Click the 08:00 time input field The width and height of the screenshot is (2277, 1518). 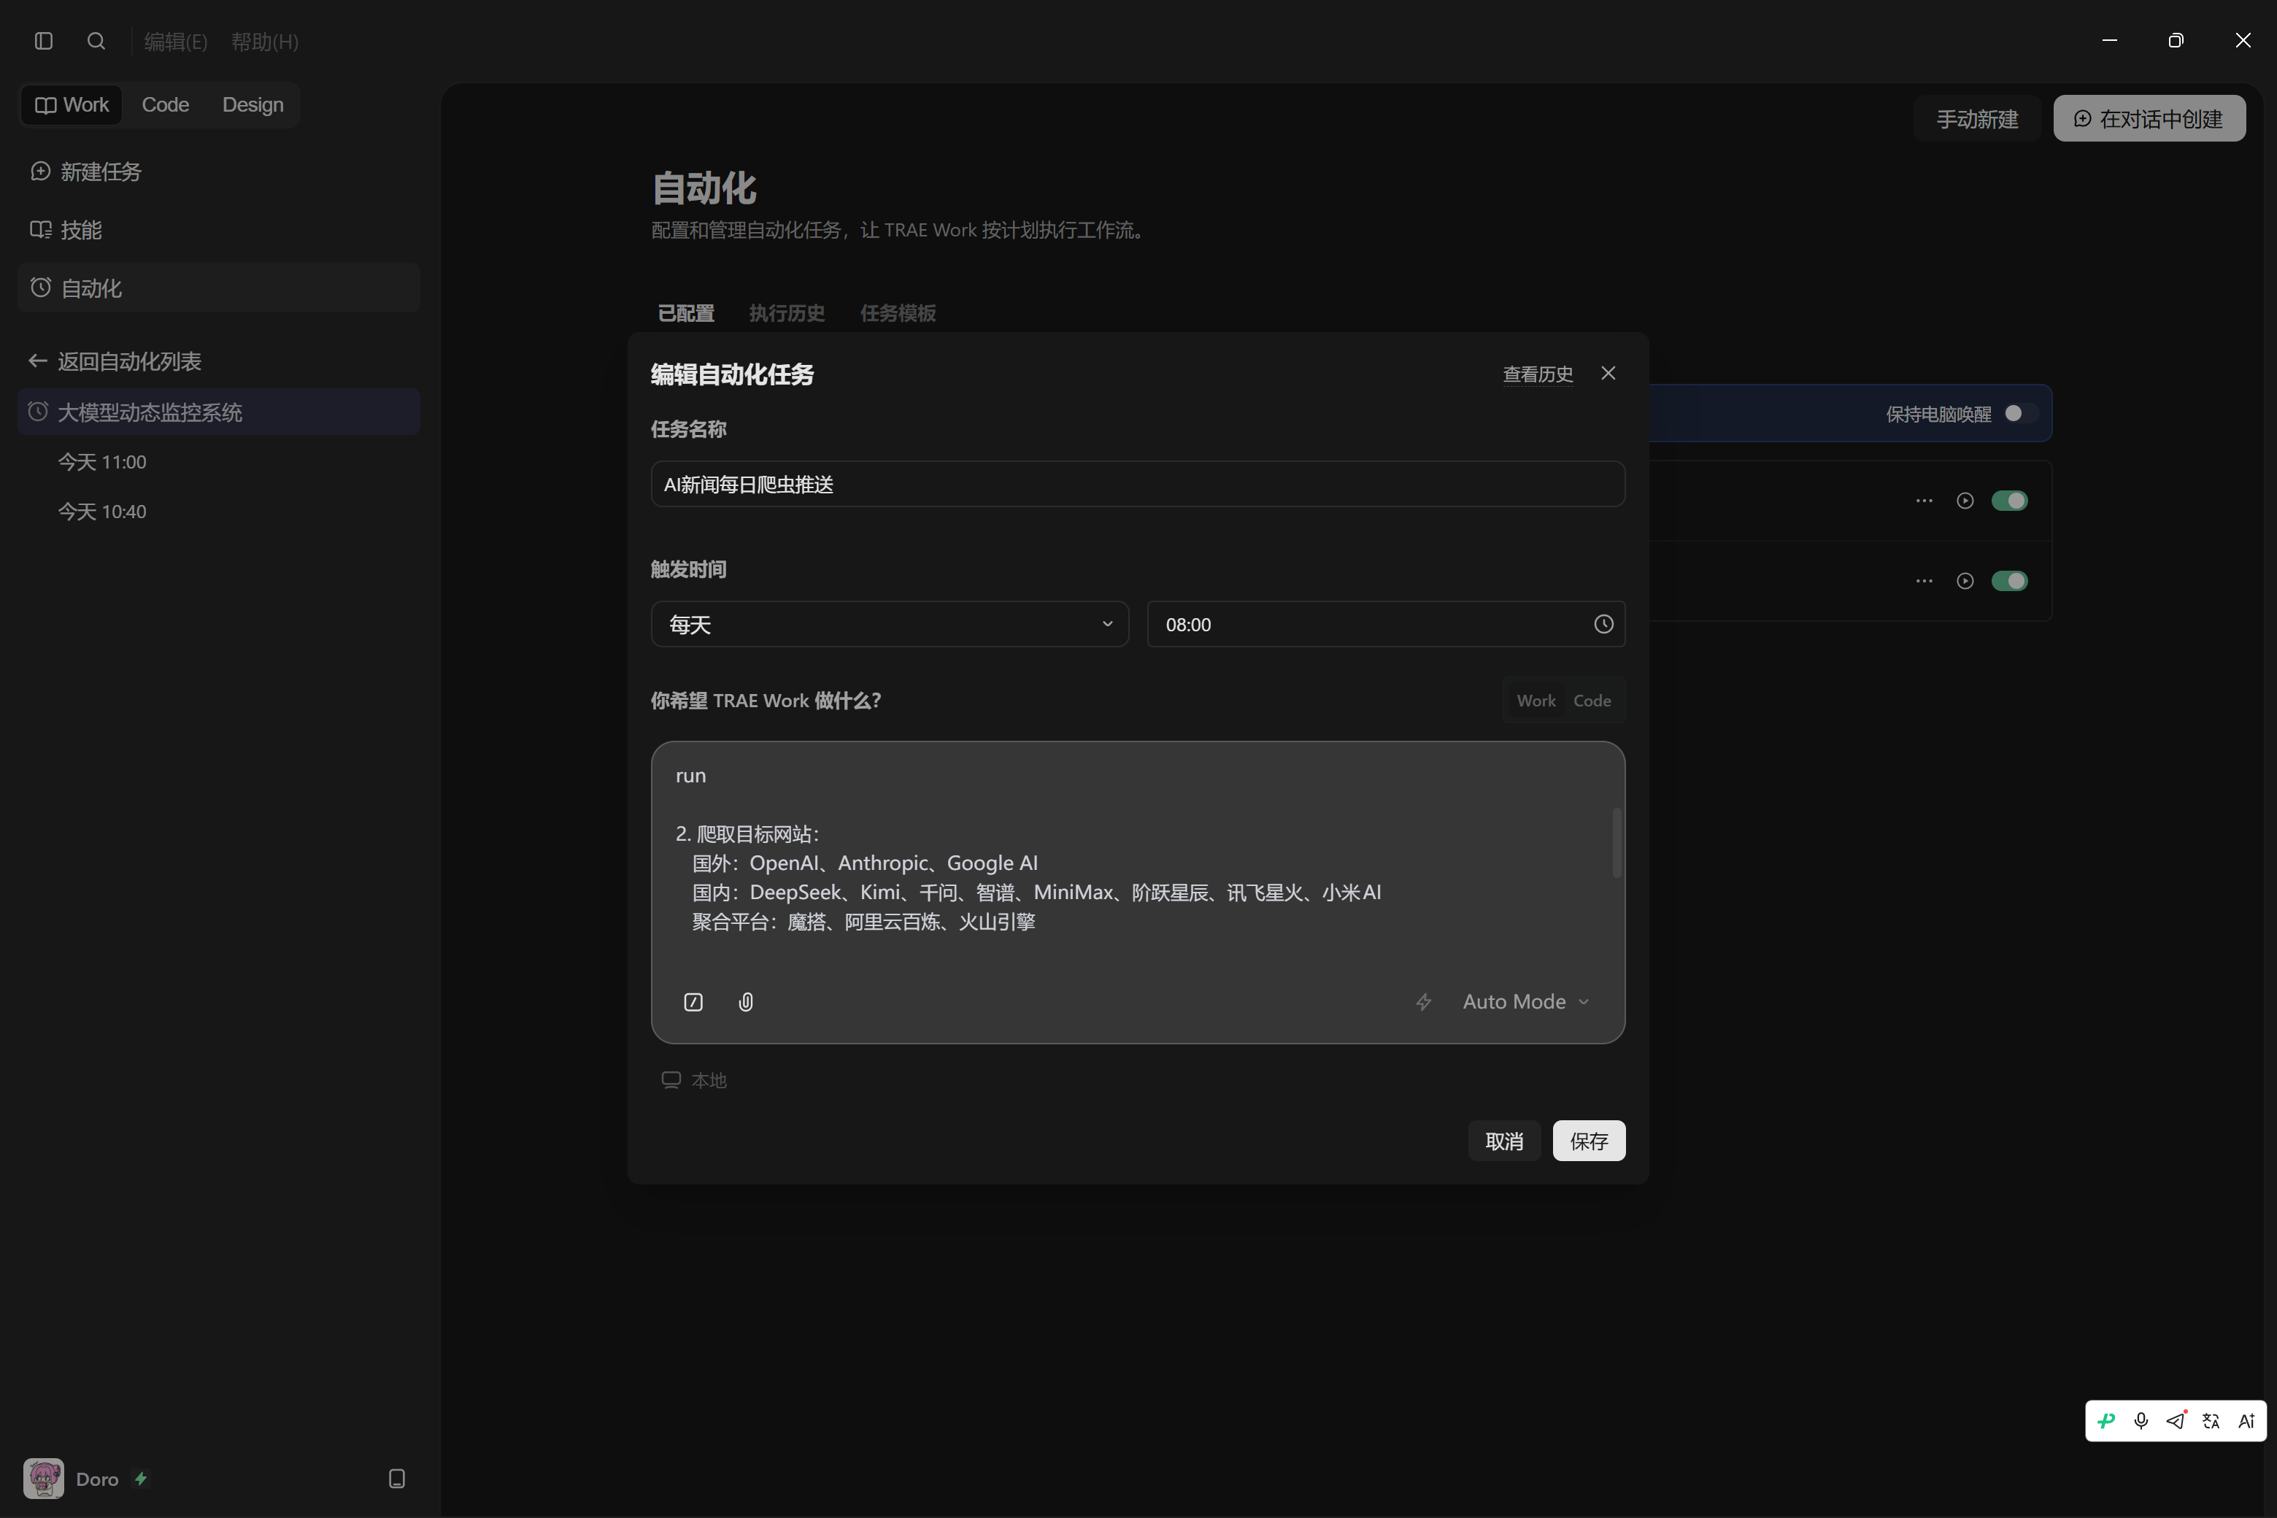coord(1385,625)
